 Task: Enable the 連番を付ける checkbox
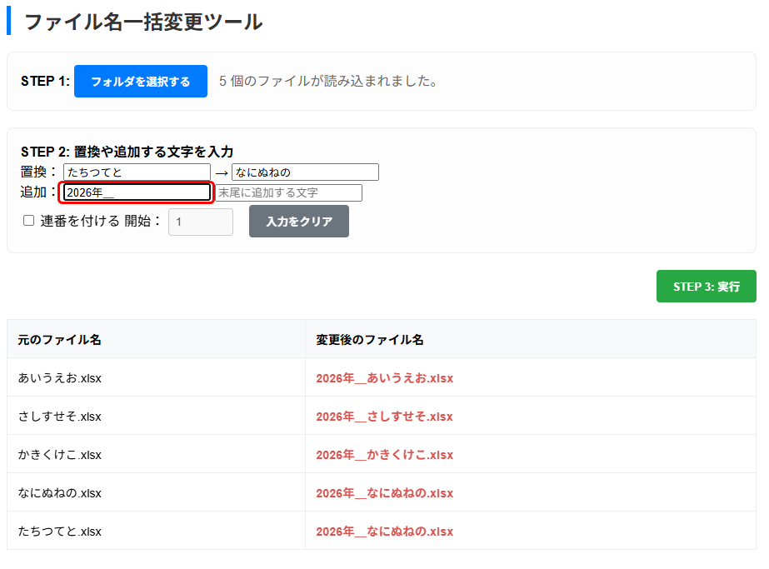(28, 221)
